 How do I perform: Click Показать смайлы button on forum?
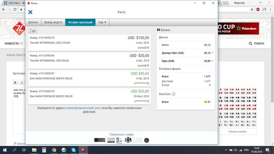click(x=237, y=131)
